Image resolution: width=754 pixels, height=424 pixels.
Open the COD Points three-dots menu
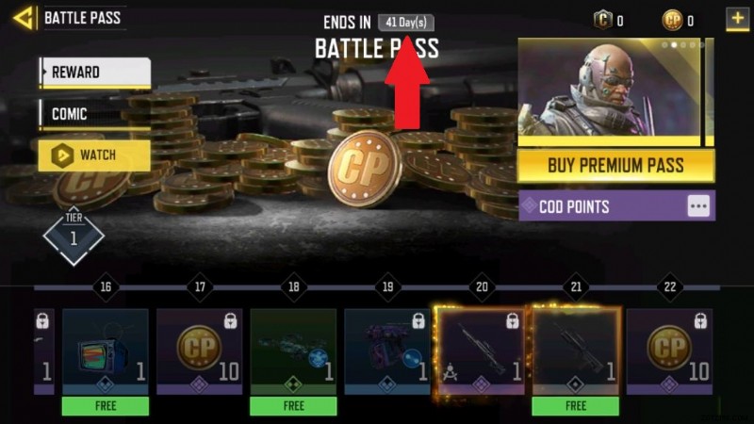pos(698,206)
